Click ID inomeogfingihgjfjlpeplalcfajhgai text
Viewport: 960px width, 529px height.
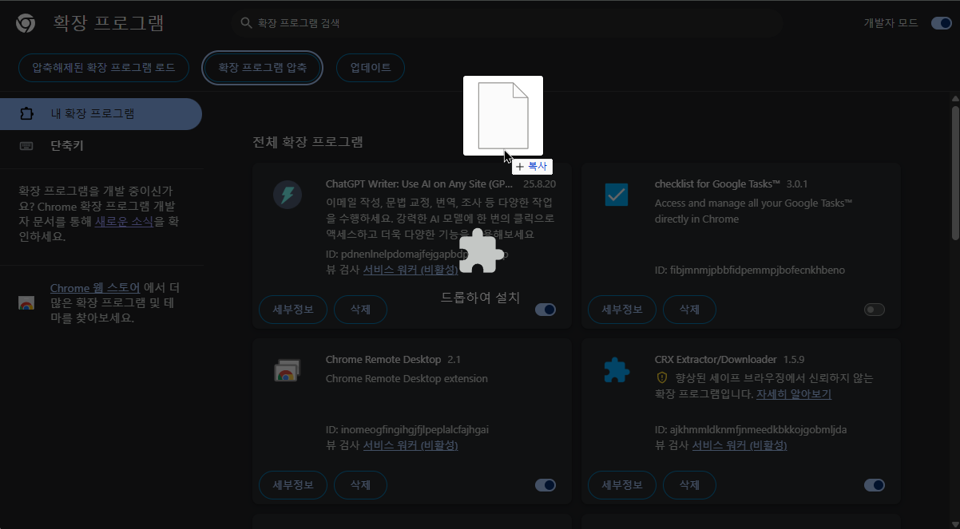point(407,429)
